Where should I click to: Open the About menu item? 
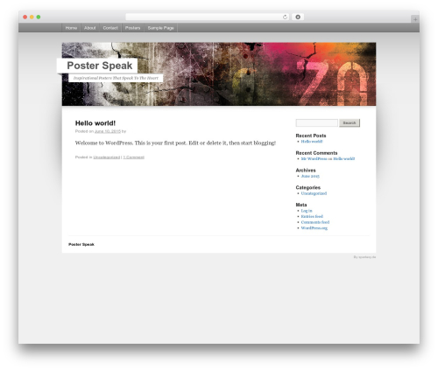(89, 28)
